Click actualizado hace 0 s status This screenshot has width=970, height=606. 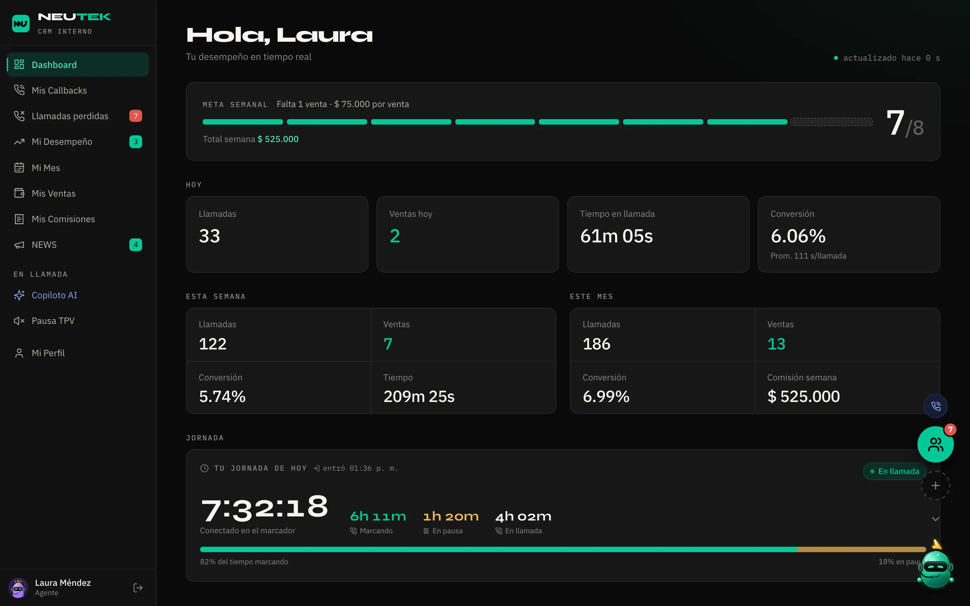(x=887, y=58)
